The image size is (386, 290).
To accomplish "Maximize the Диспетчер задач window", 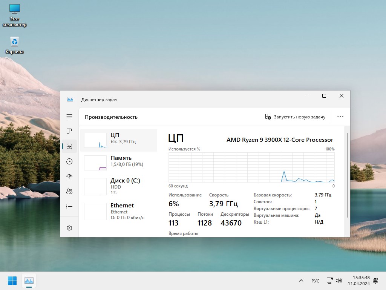I will (x=324, y=96).
